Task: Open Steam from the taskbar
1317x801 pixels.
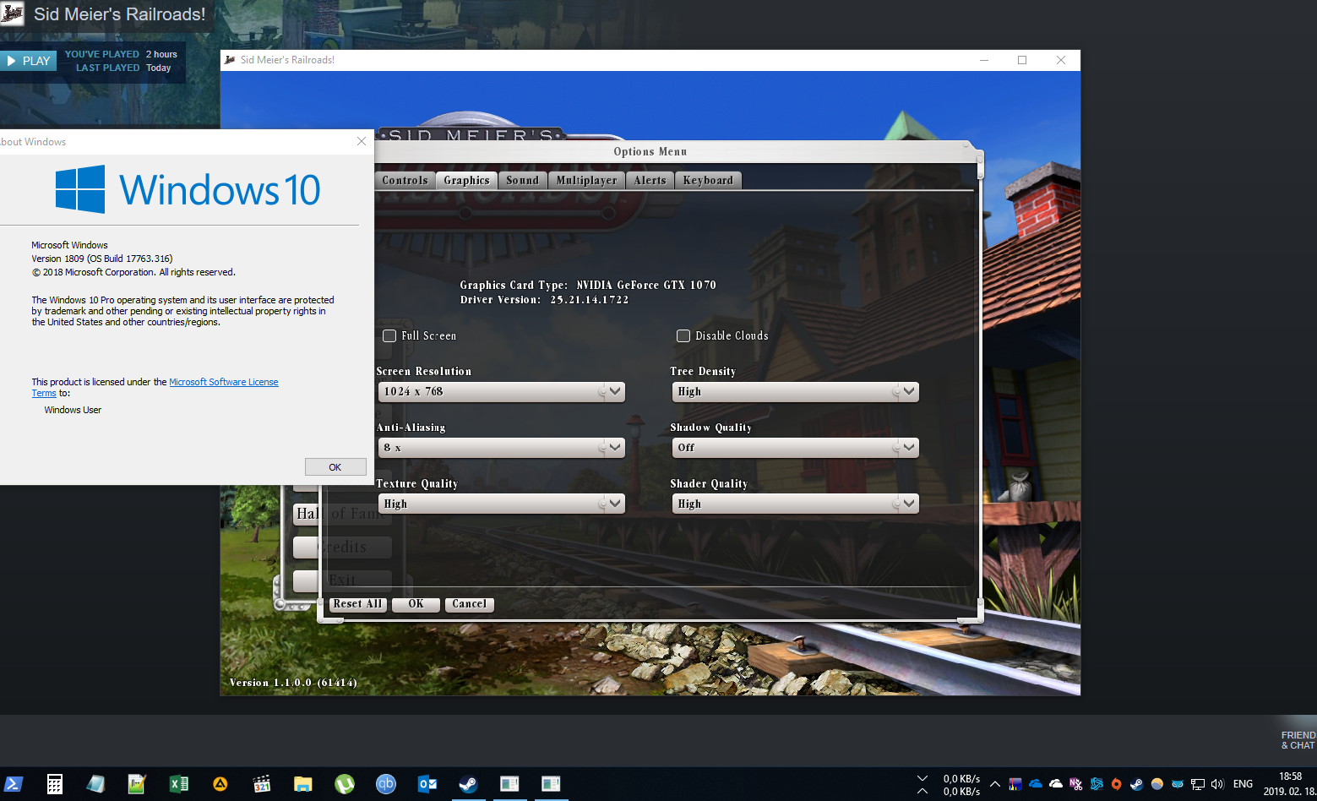Action: tap(468, 784)
